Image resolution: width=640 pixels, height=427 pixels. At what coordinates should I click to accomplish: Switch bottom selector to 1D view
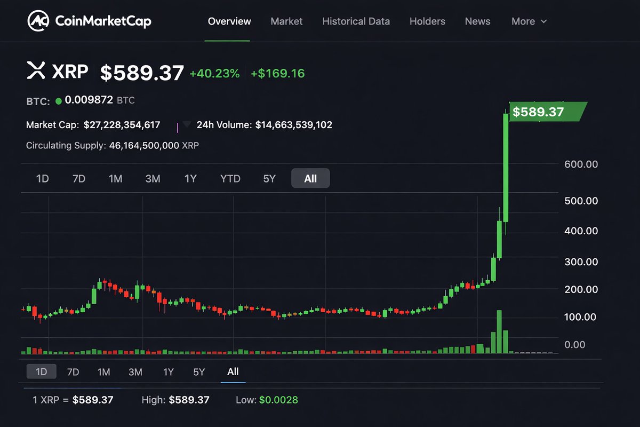[x=42, y=371]
